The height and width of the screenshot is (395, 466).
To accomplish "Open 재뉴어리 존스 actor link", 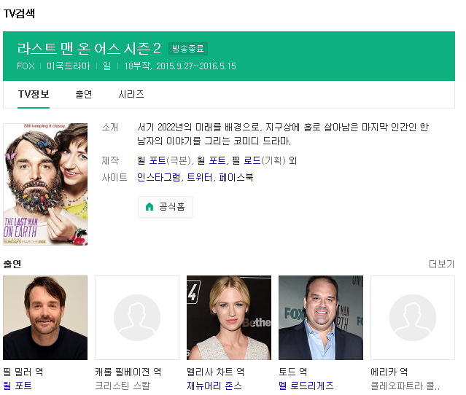I will click(x=214, y=386).
